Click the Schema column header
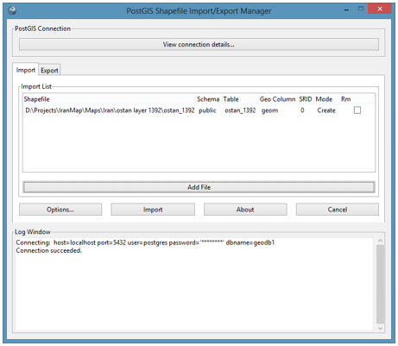The height and width of the screenshot is (346, 398). (208, 99)
